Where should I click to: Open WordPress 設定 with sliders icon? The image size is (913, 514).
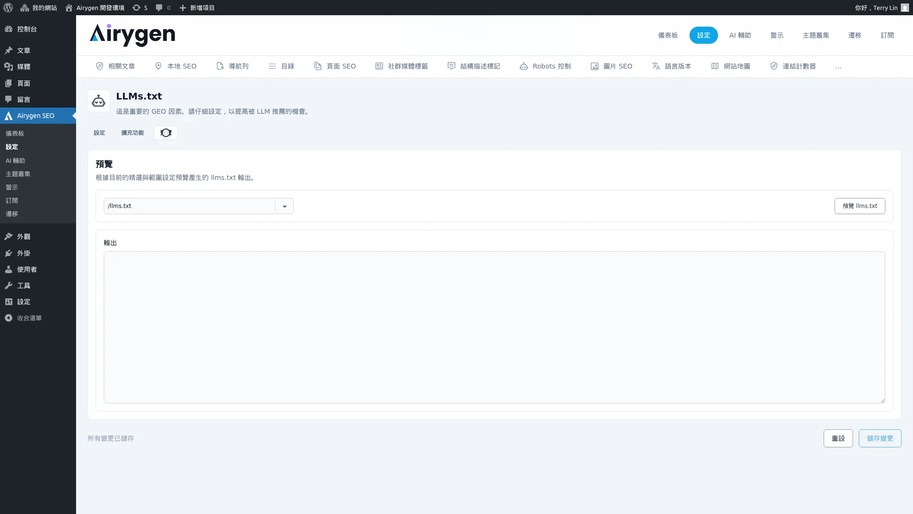click(x=38, y=302)
